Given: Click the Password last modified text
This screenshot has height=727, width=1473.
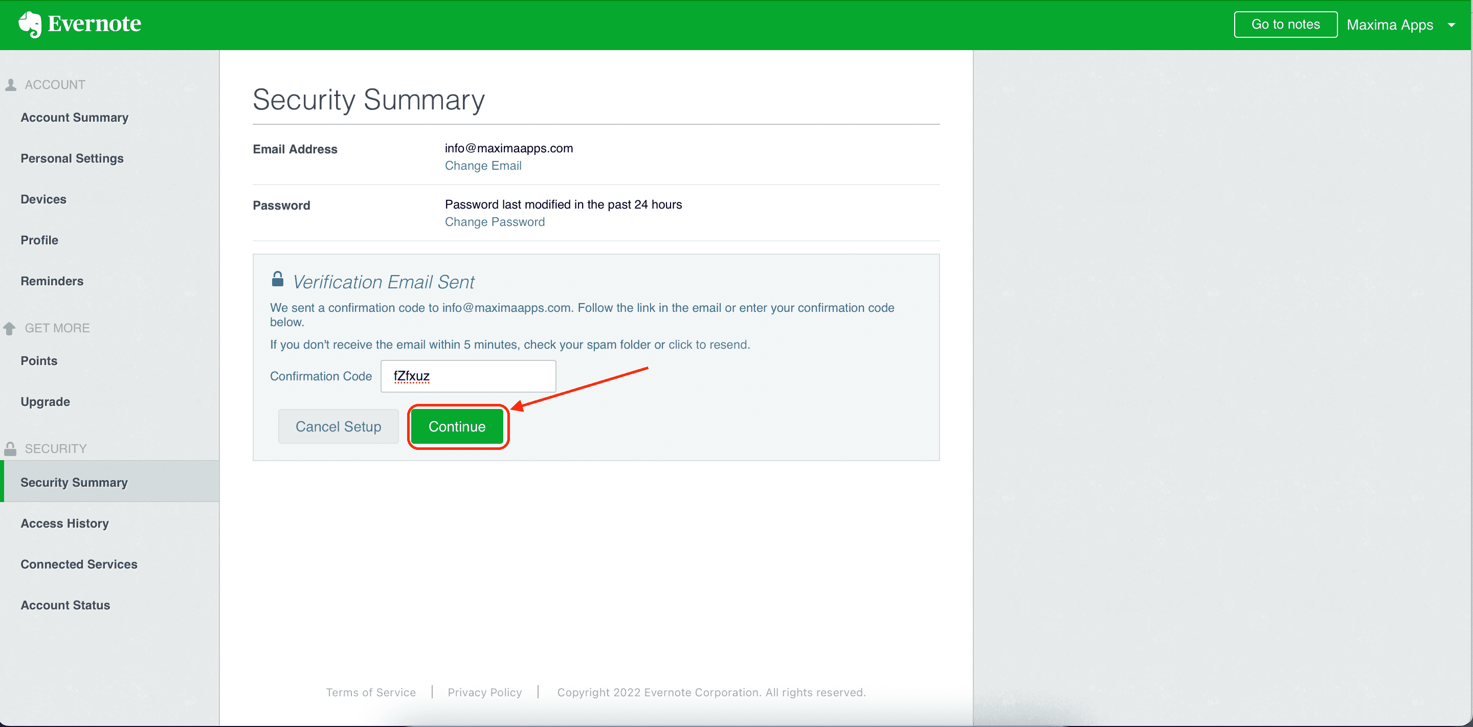Looking at the screenshot, I should (x=563, y=204).
